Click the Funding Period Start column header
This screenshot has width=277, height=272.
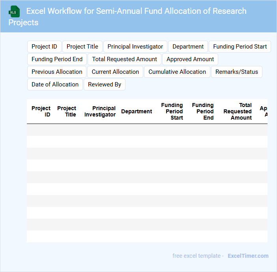[172, 111]
